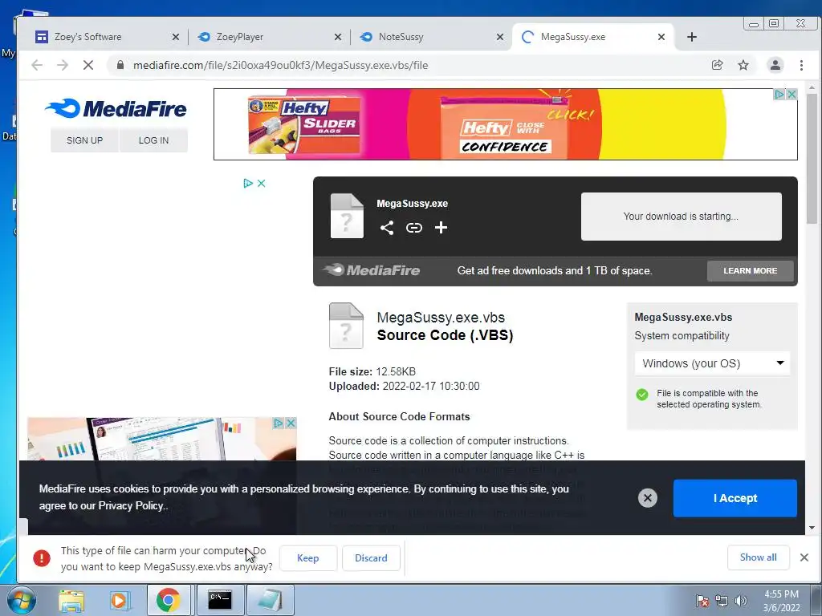822x616 pixels.
Task: Switch to the ZoeyPlayer tab
Action: 270,37
